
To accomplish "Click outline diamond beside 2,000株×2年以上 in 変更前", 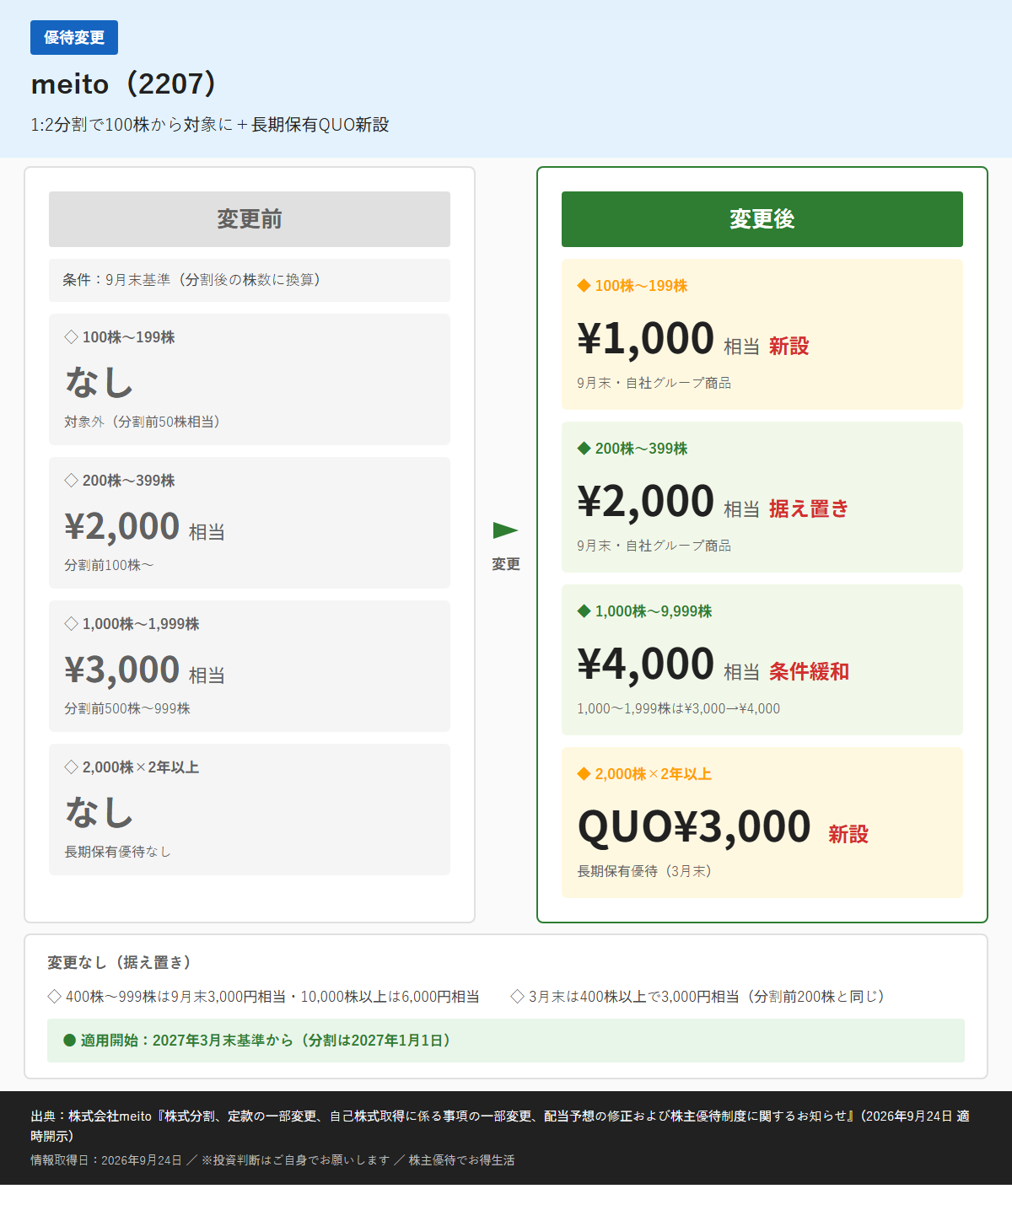I will point(72,767).
